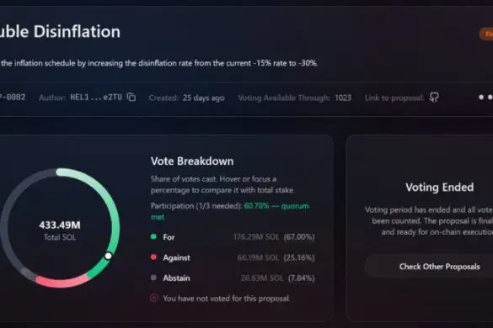Click the not-voted warning icon
This screenshot has width=493, height=328.
pos(154,298)
